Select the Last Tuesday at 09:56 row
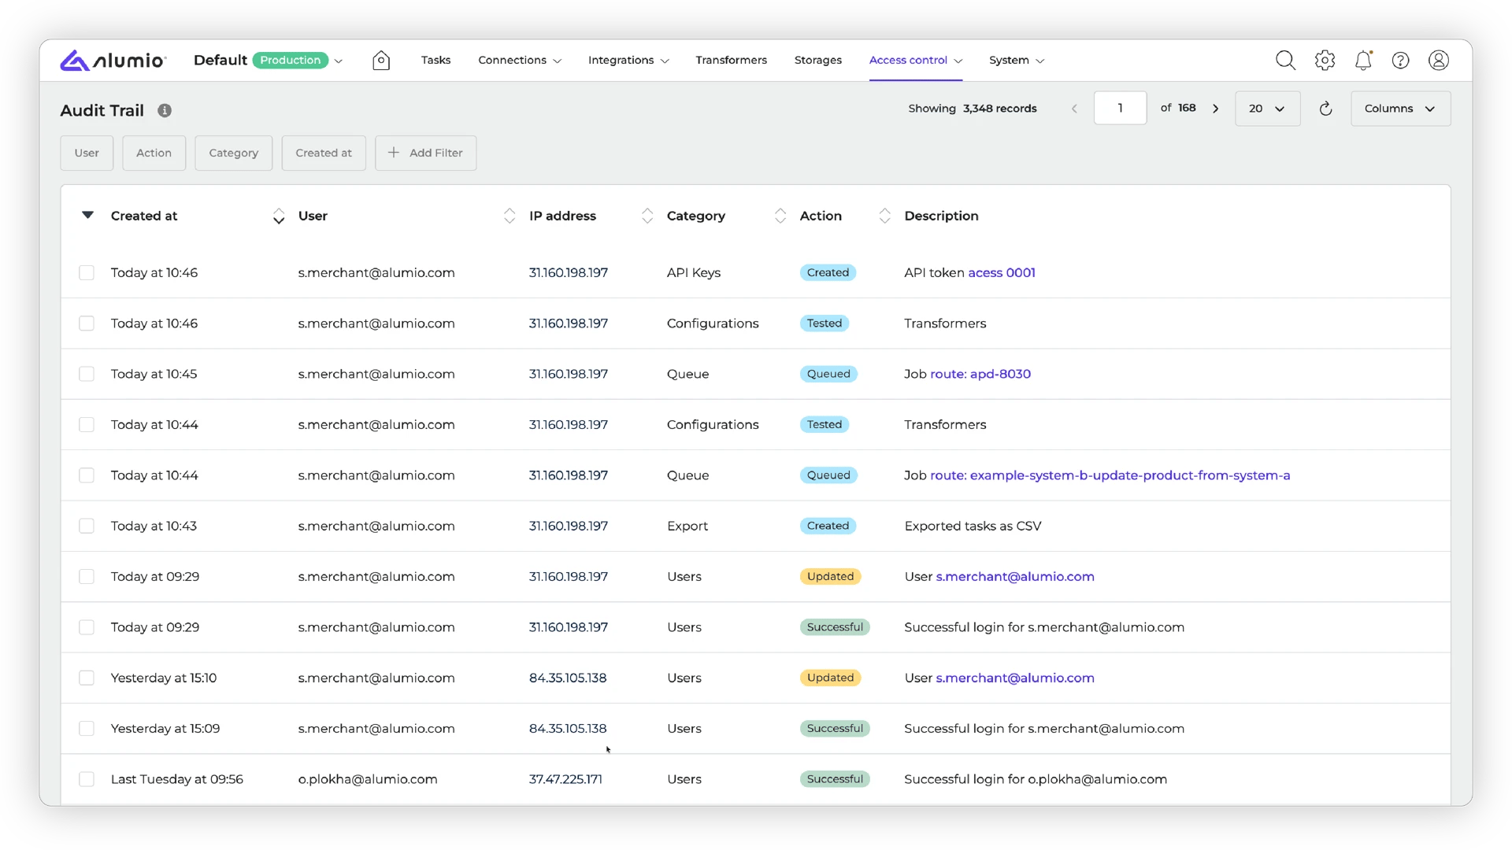This screenshot has width=1512, height=850. [87, 779]
